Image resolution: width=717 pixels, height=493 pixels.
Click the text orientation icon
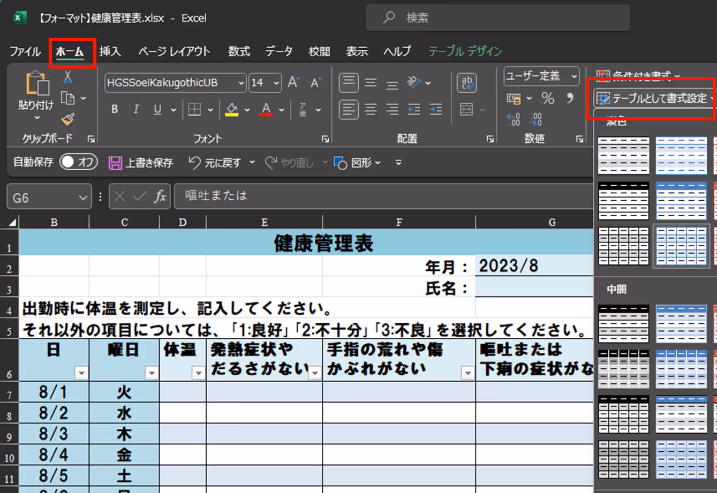[414, 82]
